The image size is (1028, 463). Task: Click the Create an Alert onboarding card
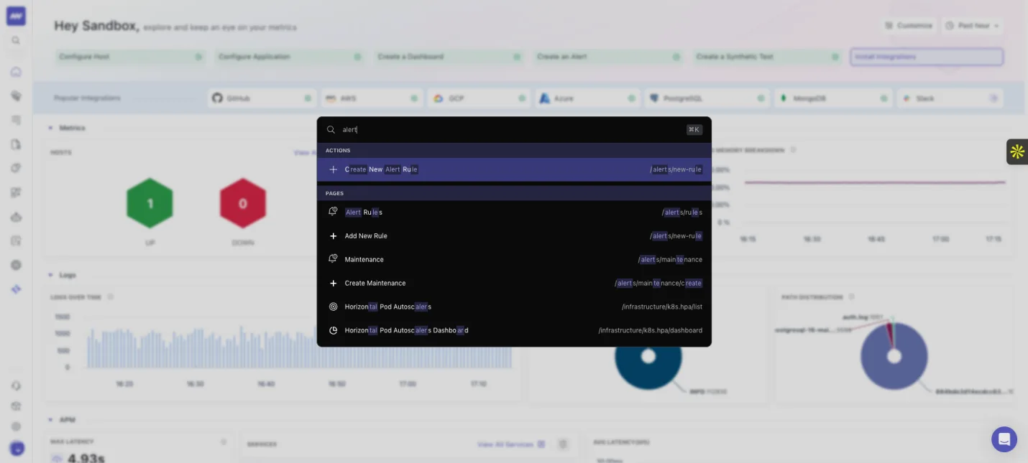pos(609,57)
